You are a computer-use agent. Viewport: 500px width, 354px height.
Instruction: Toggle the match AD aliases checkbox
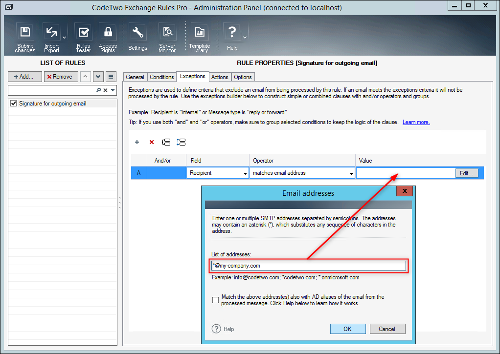click(x=216, y=300)
